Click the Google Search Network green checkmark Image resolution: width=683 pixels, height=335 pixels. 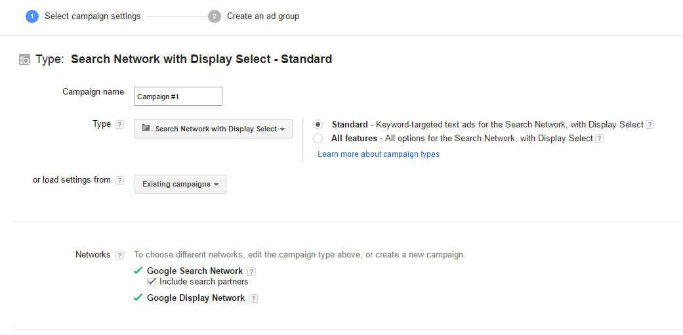click(138, 271)
